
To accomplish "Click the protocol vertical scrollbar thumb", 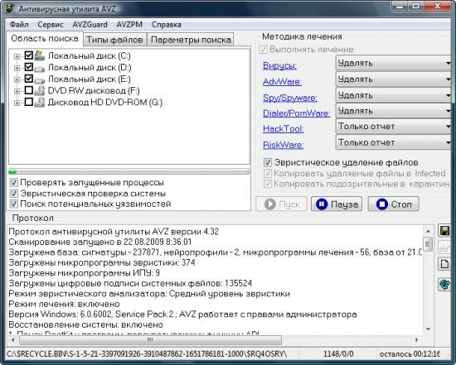I will point(428,243).
